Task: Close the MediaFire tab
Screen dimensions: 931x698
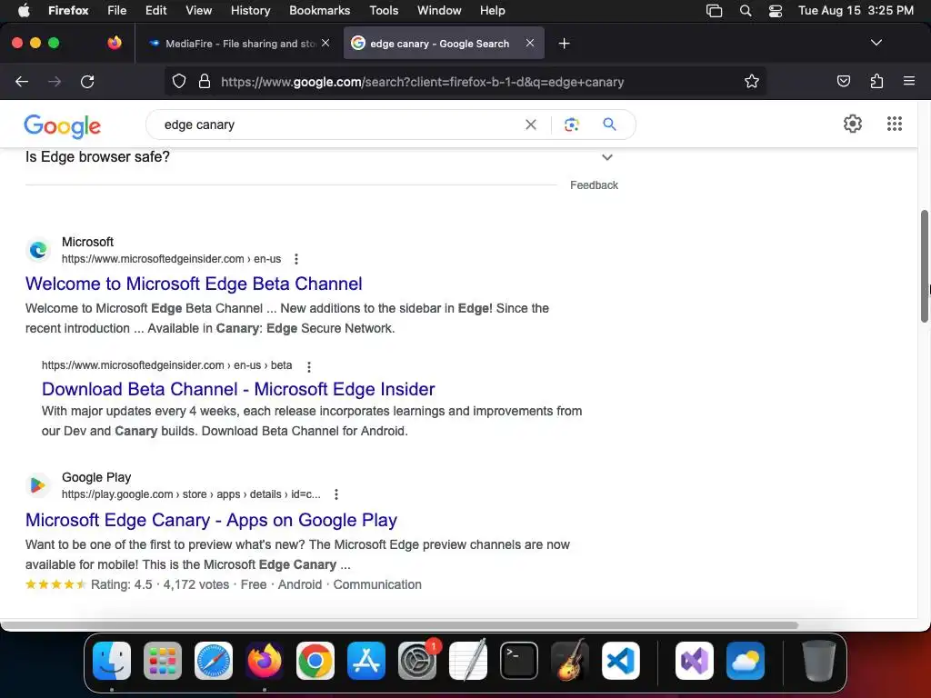Action: (325, 43)
